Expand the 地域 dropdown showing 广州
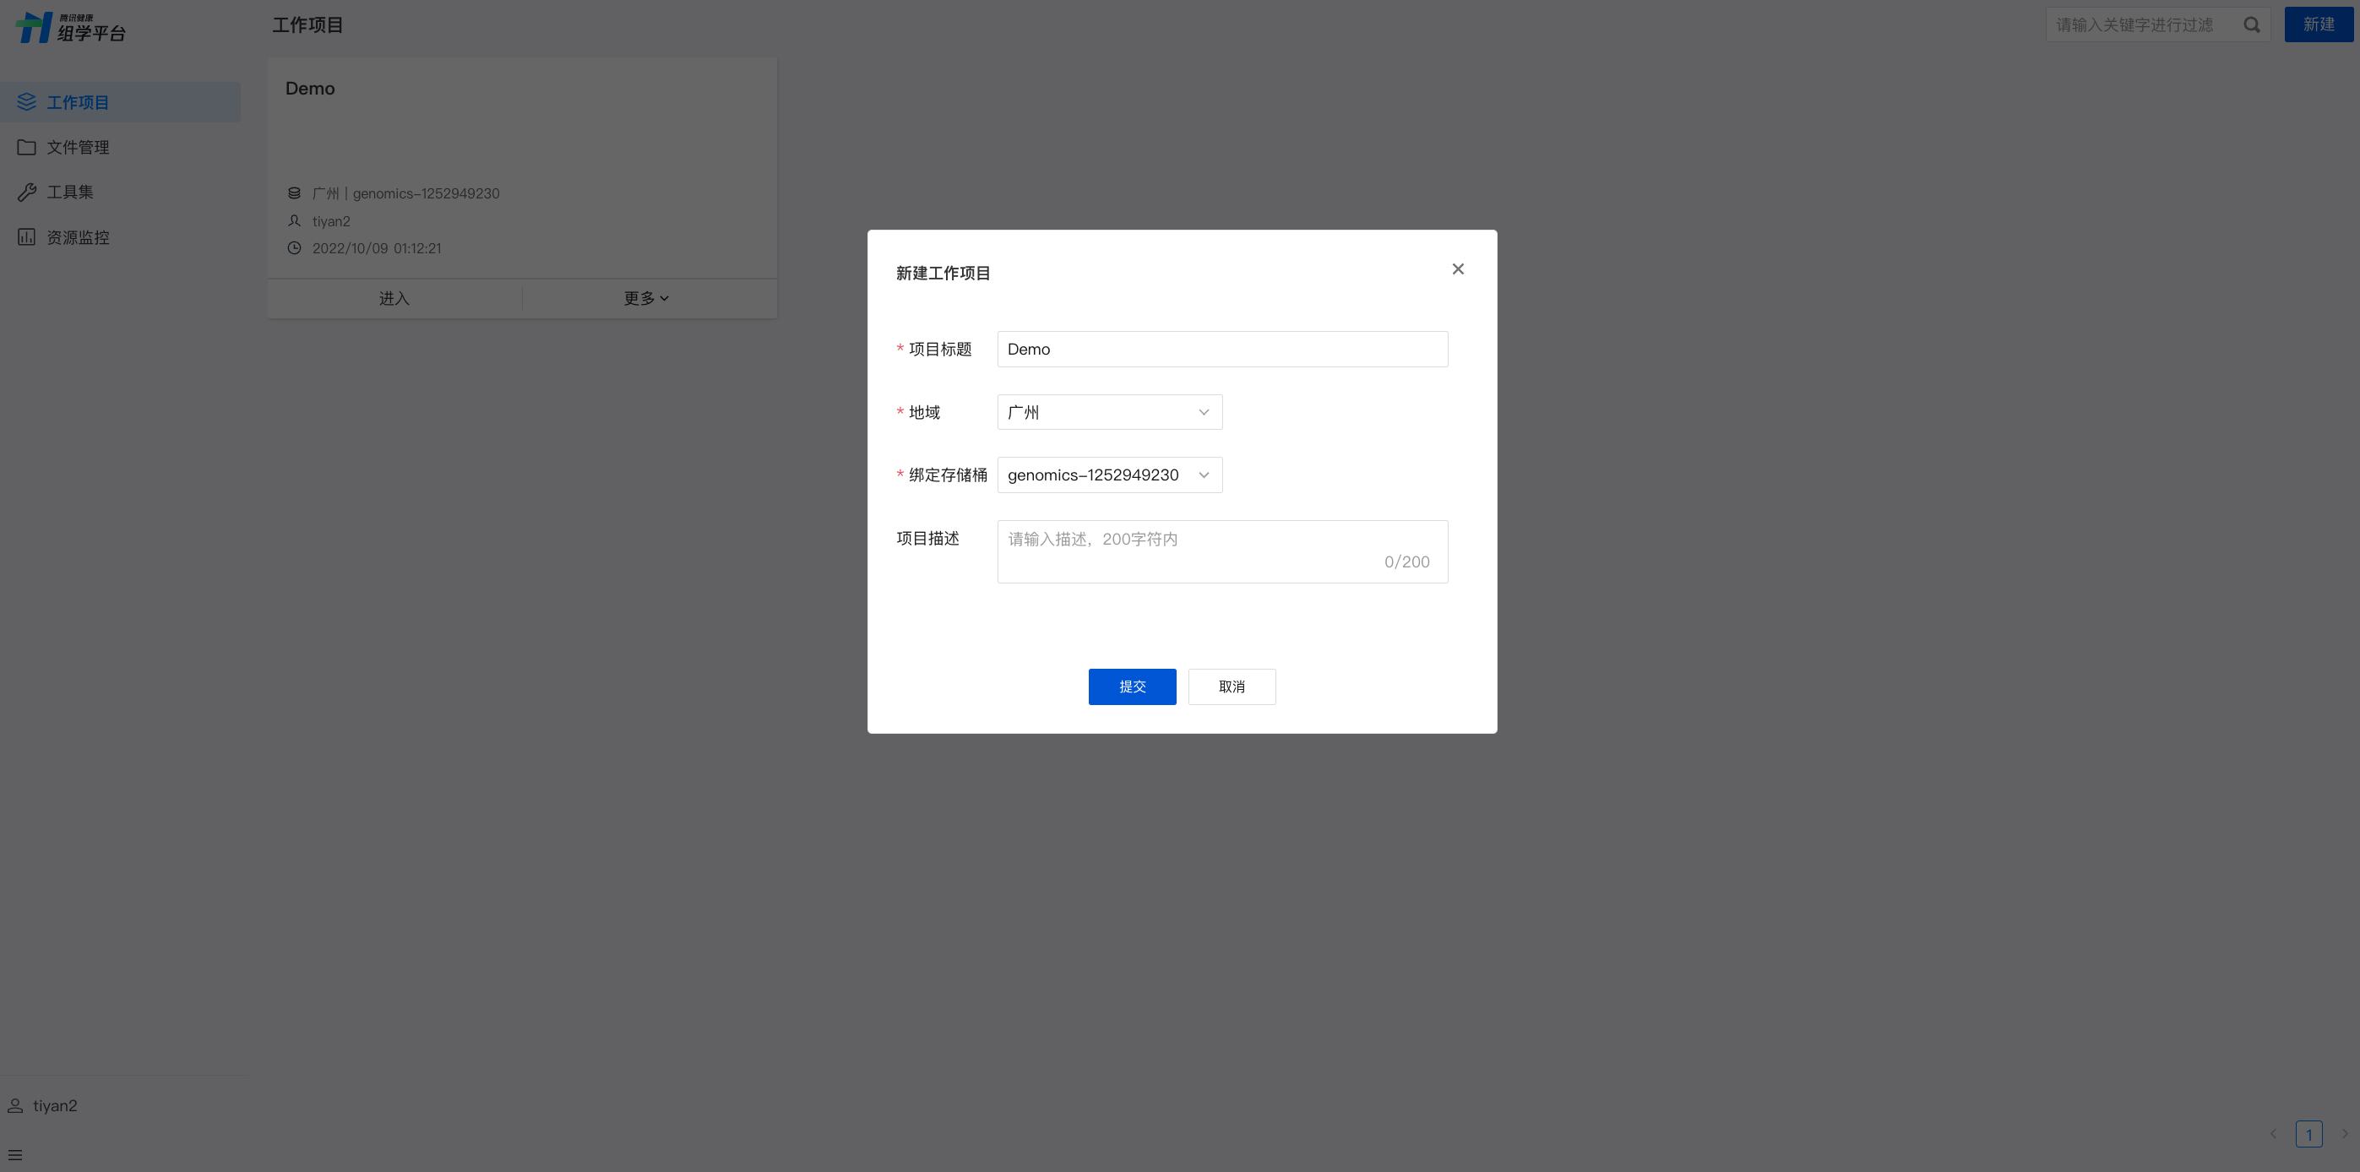Image resolution: width=2360 pixels, height=1172 pixels. coord(1108,412)
